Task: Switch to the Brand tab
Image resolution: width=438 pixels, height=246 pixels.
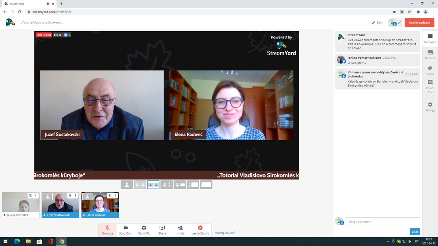Action: click(430, 71)
